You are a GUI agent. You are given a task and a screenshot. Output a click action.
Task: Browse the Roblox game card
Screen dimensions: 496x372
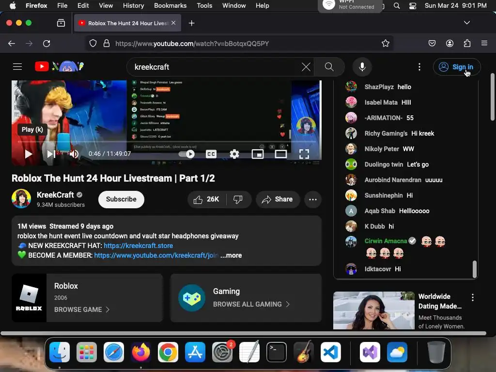coord(87,298)
